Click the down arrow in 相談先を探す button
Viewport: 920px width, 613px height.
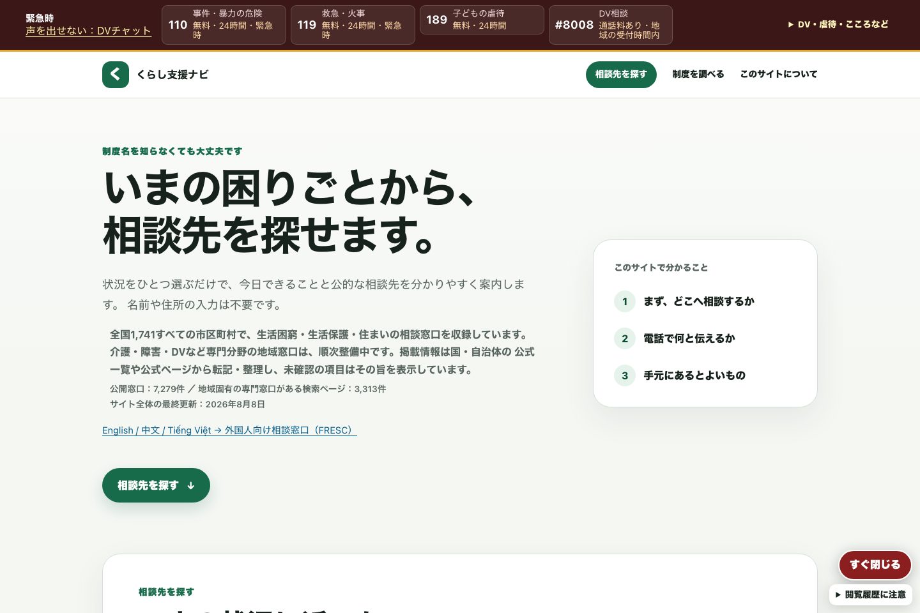[191, 486]
